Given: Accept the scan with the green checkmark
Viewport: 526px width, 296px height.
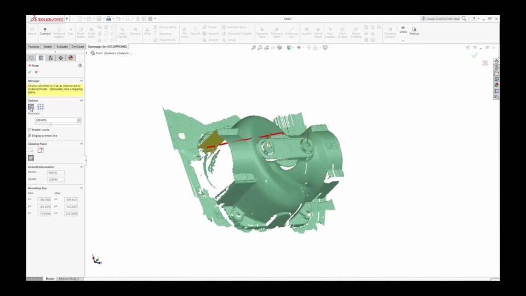Looking at the screenshot, I should [x=30, y=72].
